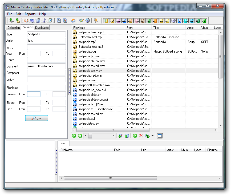Click the bottom Files panel horizontal scrollbar
Screen dimensions: 231x195
click(x=110, y=178)
